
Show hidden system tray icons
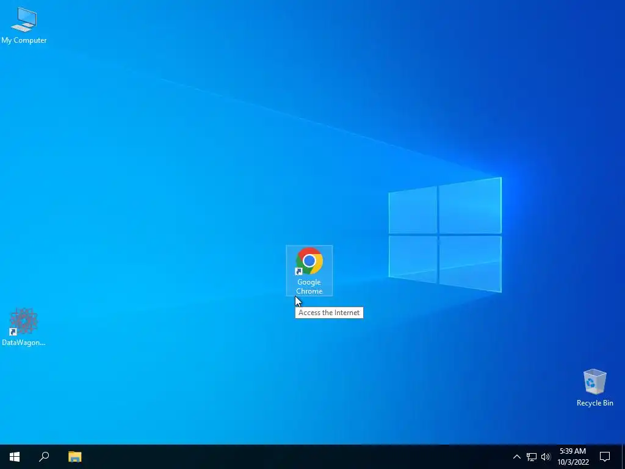[x=516, y=457]
